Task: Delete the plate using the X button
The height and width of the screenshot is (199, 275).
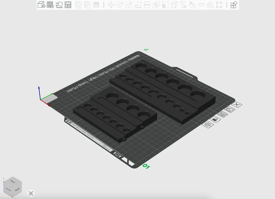Action: 237,105
